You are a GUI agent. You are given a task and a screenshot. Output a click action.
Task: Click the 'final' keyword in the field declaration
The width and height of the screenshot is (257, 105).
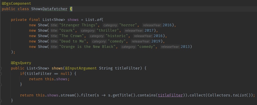coord(34,20)
